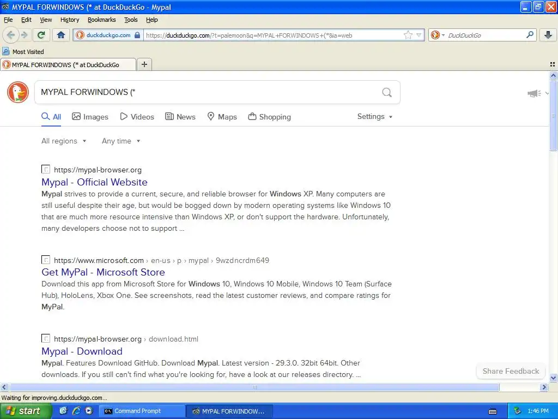Click the https://mypal-browser.org URL of first result

coord(98,170)
